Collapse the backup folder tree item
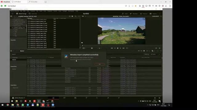This screenshot has height=110, width=197. (12, 28)
